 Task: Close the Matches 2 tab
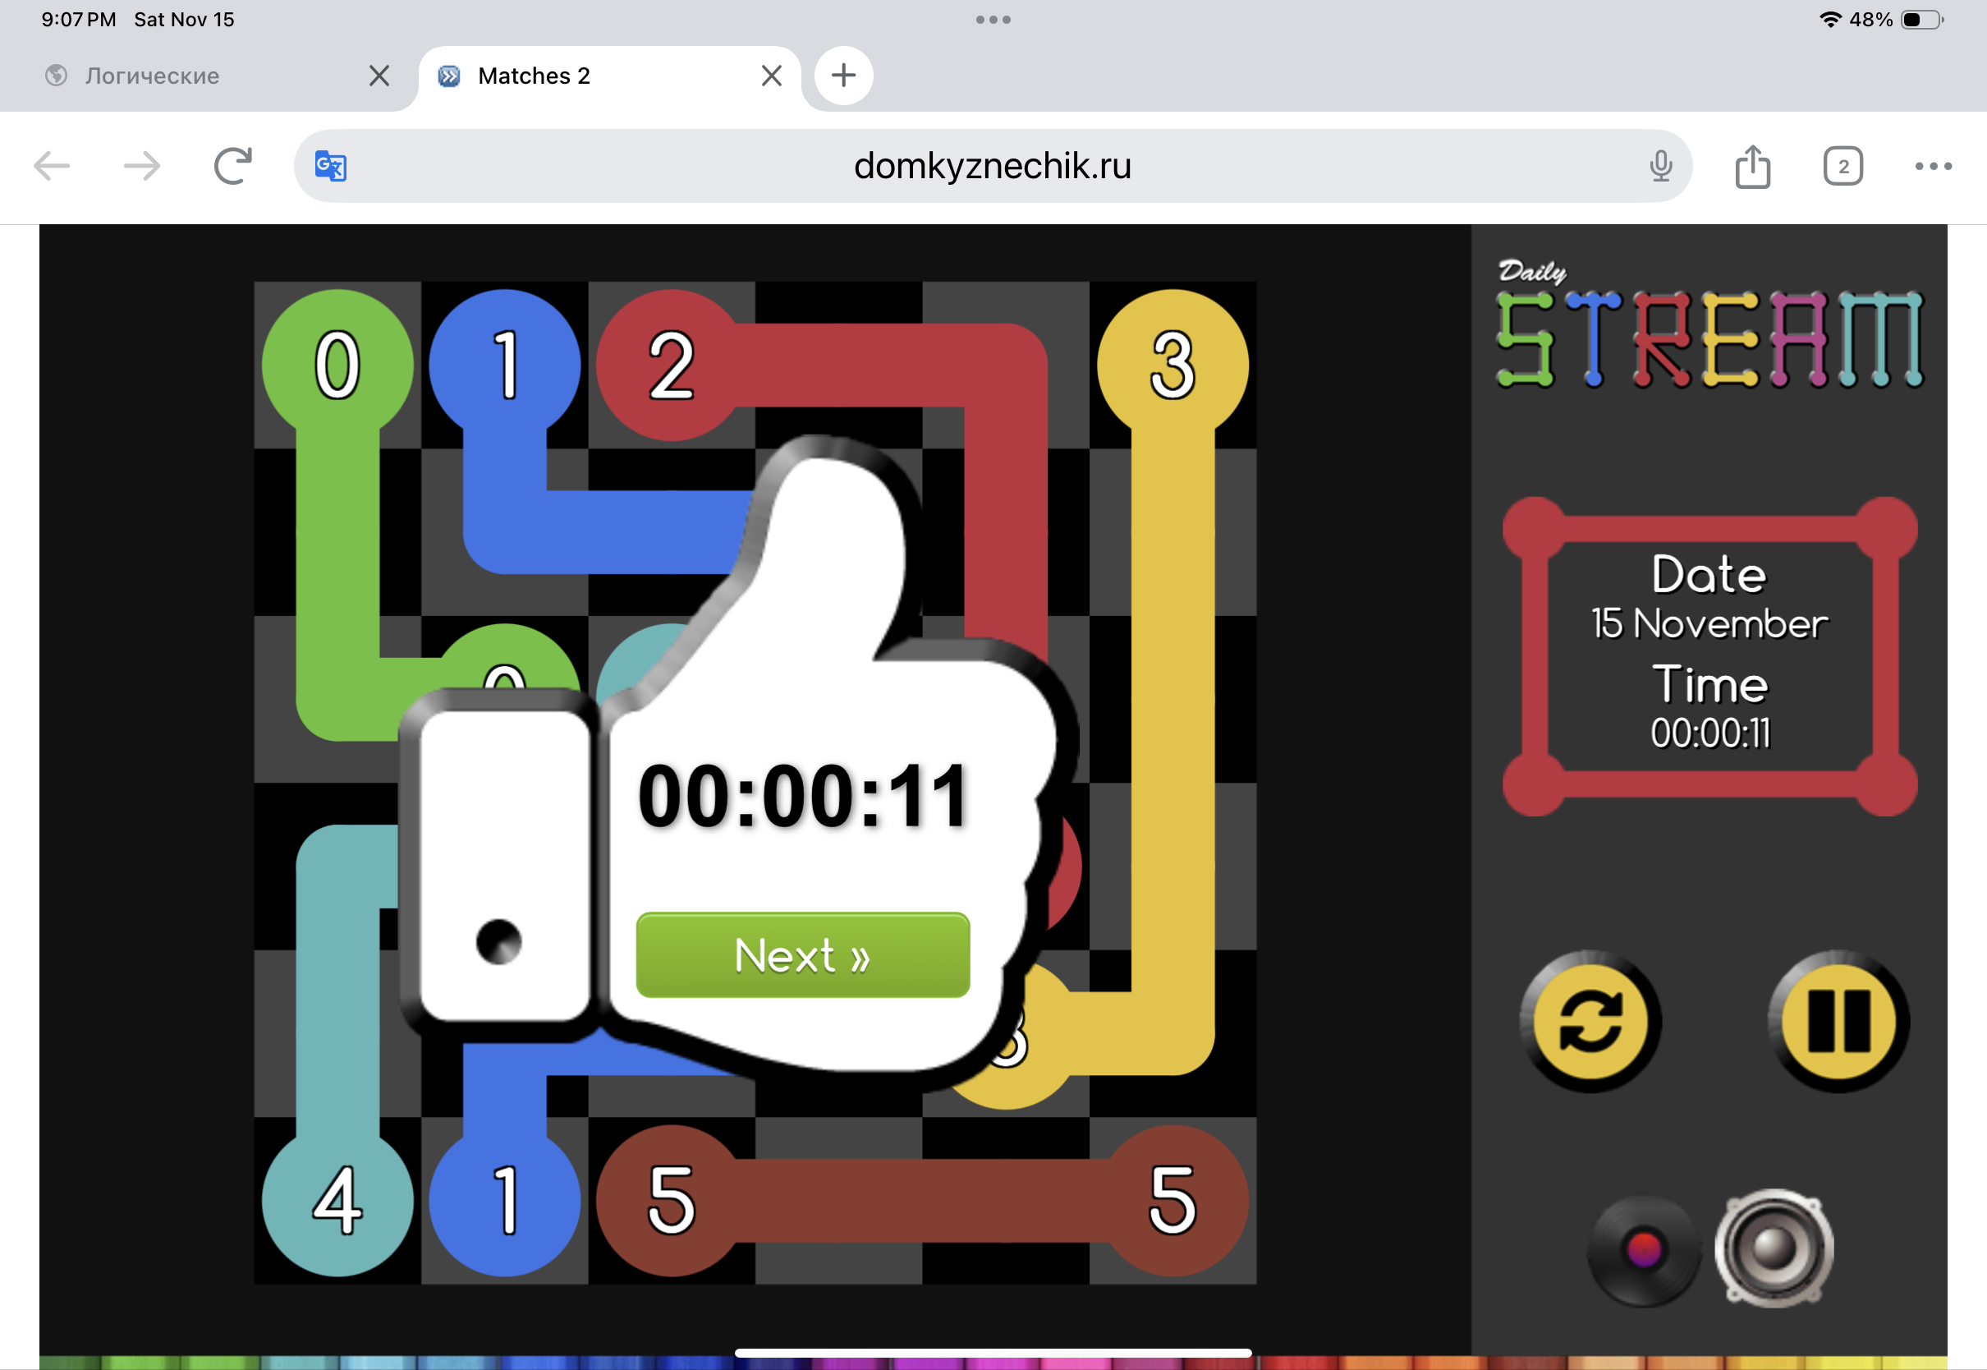(771, 76)
